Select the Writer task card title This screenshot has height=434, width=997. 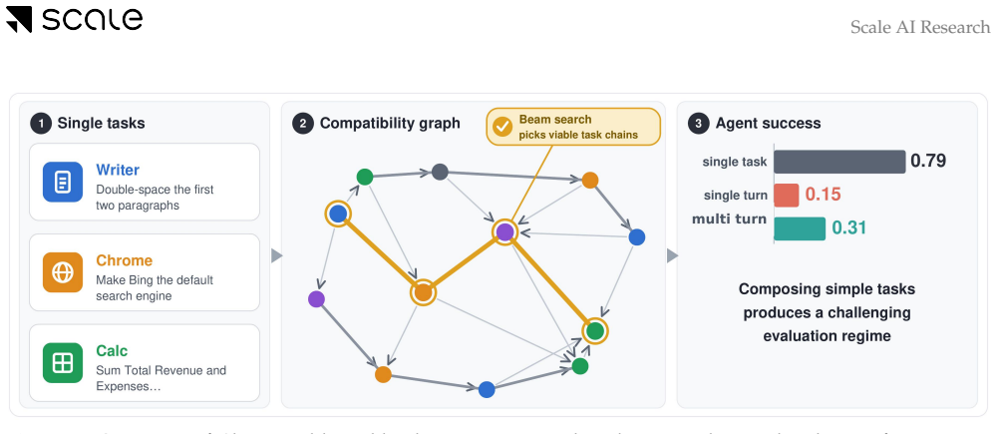[x=118, y=170]
